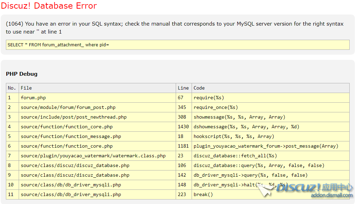Click line number 148
This screenshot has height=204, width=359.
(184, 185)
